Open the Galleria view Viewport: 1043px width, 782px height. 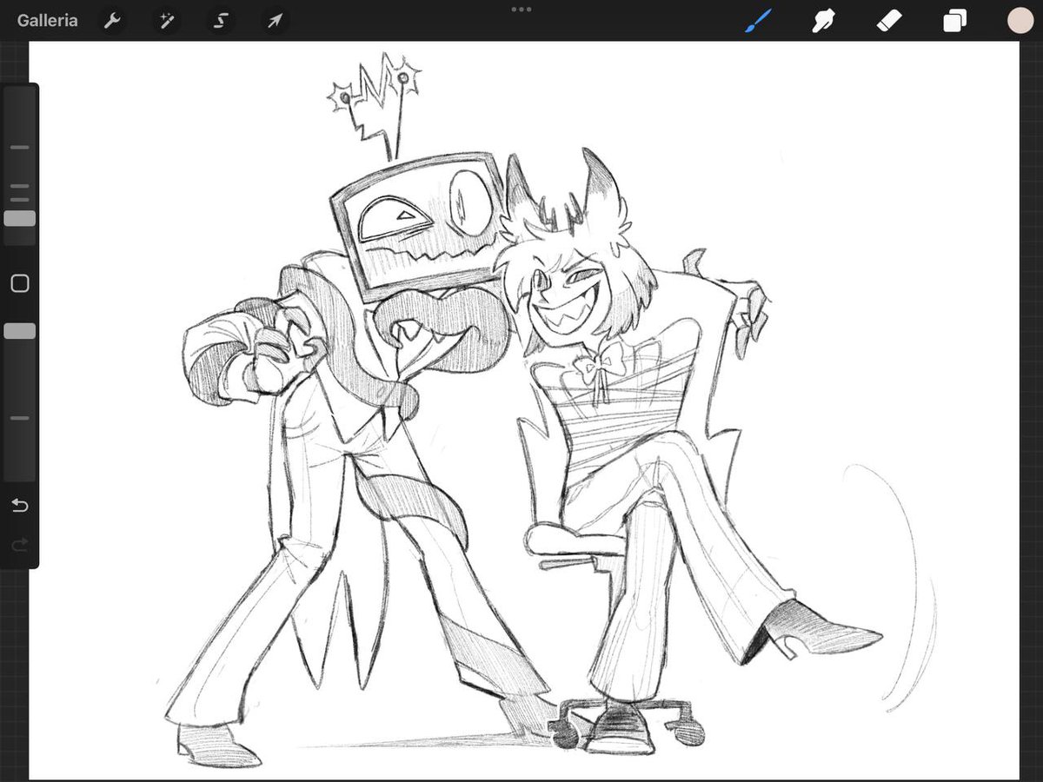click(x=47, y=21)
